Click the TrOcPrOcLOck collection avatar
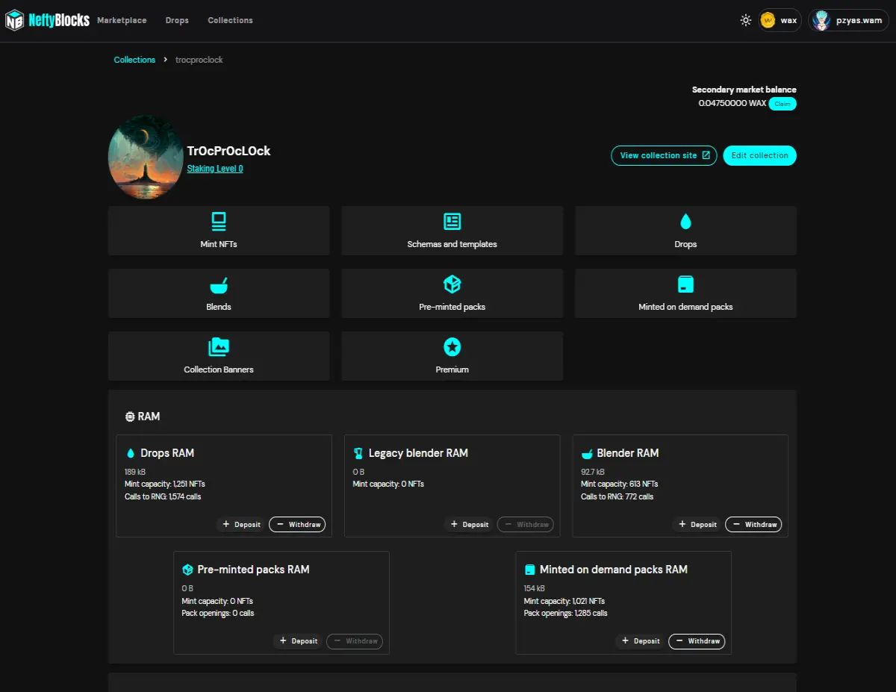 pos(146,158)
